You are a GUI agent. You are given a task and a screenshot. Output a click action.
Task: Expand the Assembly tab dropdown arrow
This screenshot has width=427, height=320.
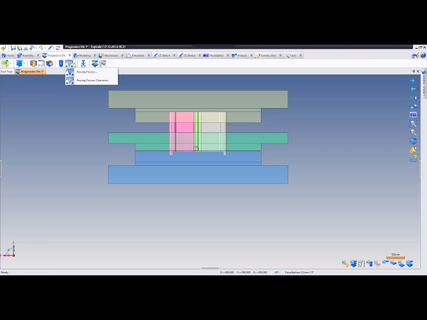[x=37, y=55]
